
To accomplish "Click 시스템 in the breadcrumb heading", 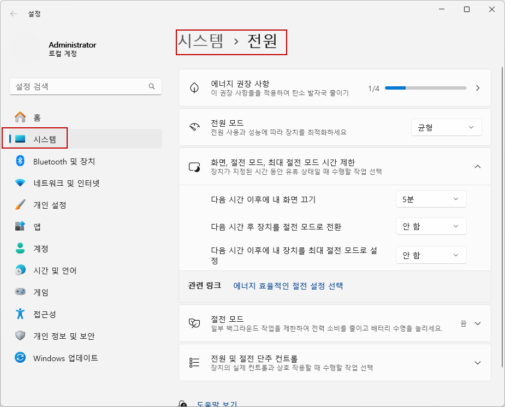I will [x=200, y=41].
